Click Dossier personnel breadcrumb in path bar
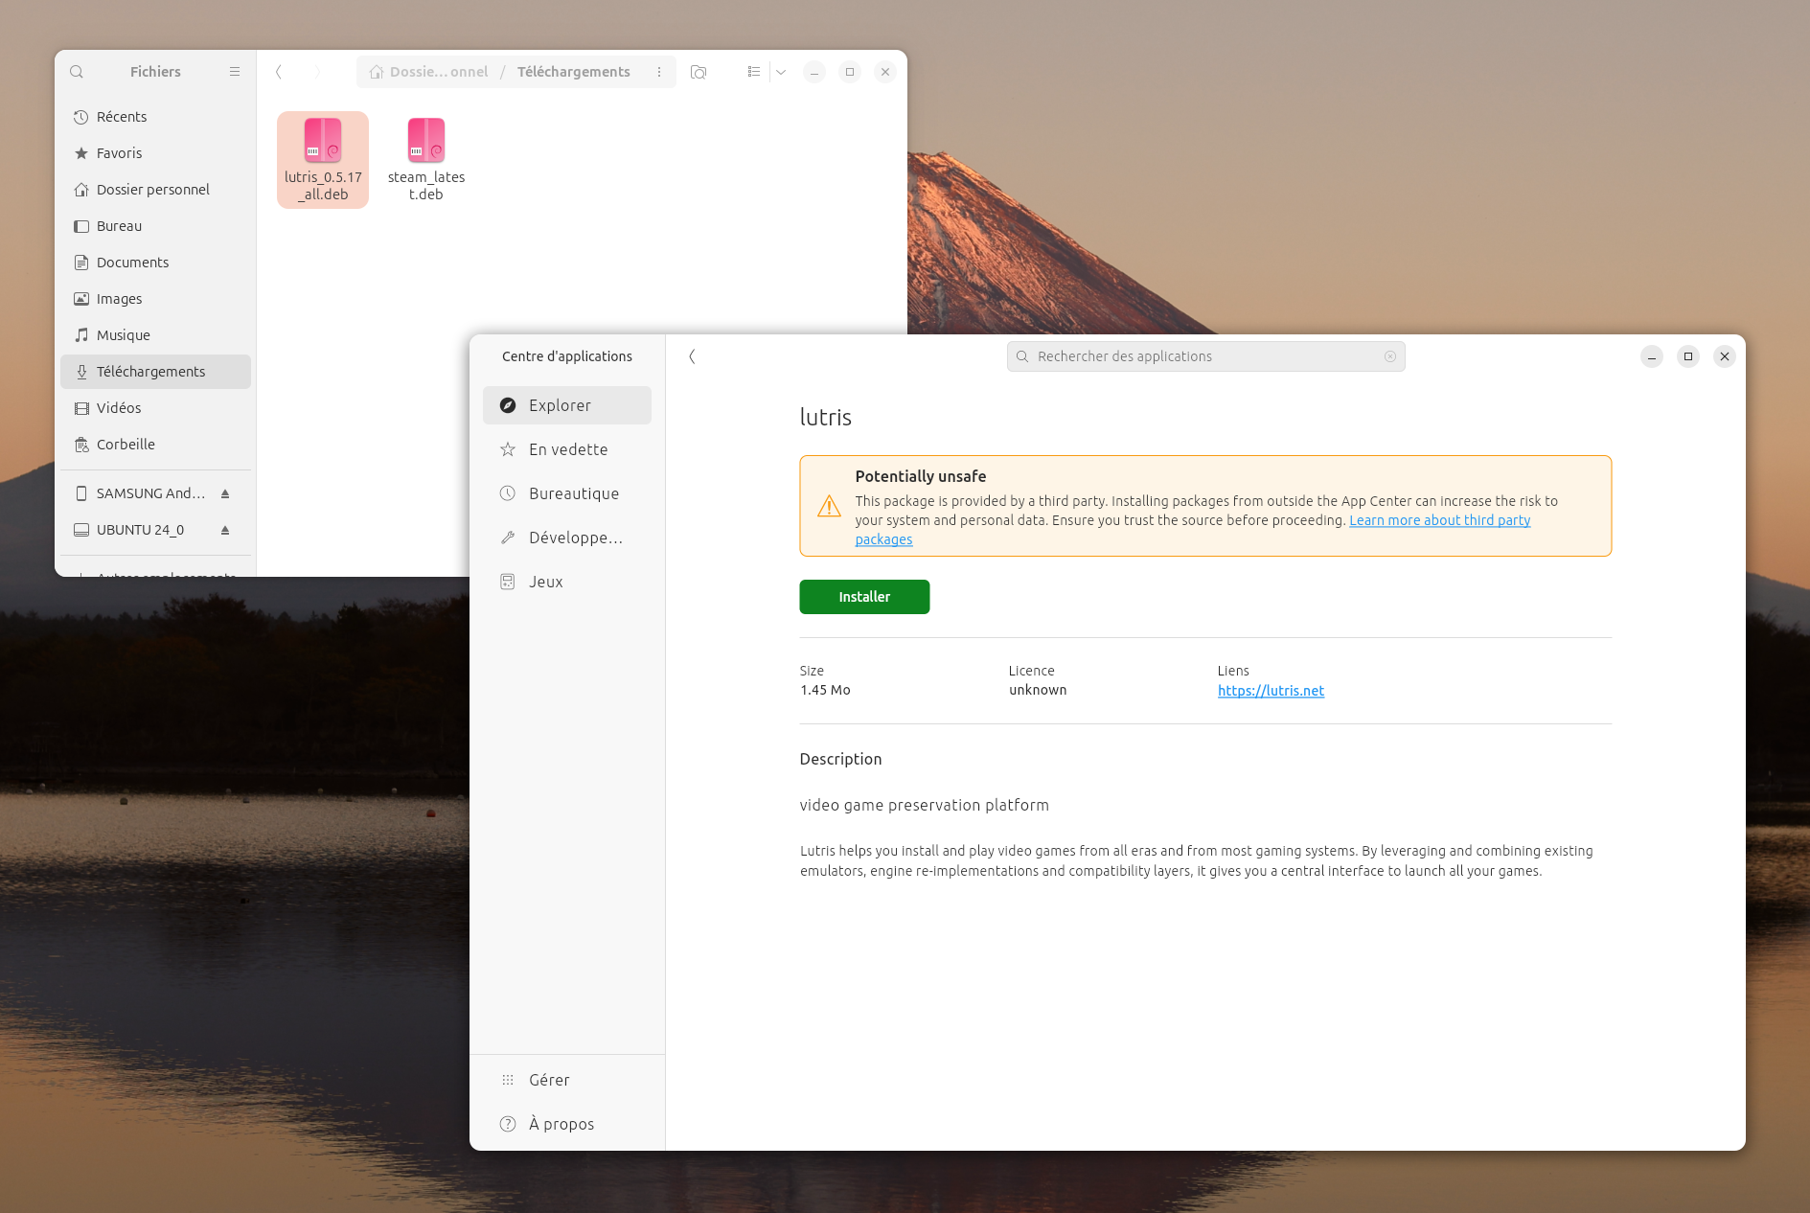This screenshot has width=1810, height=1213. tap(428, 72)
